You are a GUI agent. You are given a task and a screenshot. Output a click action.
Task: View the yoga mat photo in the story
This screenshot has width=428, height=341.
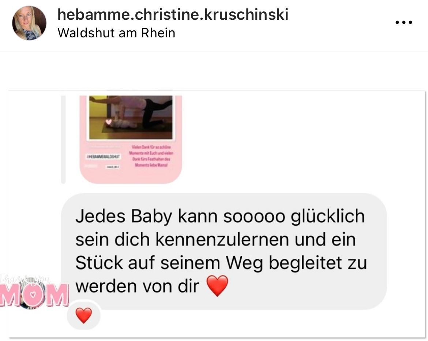tap(131, 118)
